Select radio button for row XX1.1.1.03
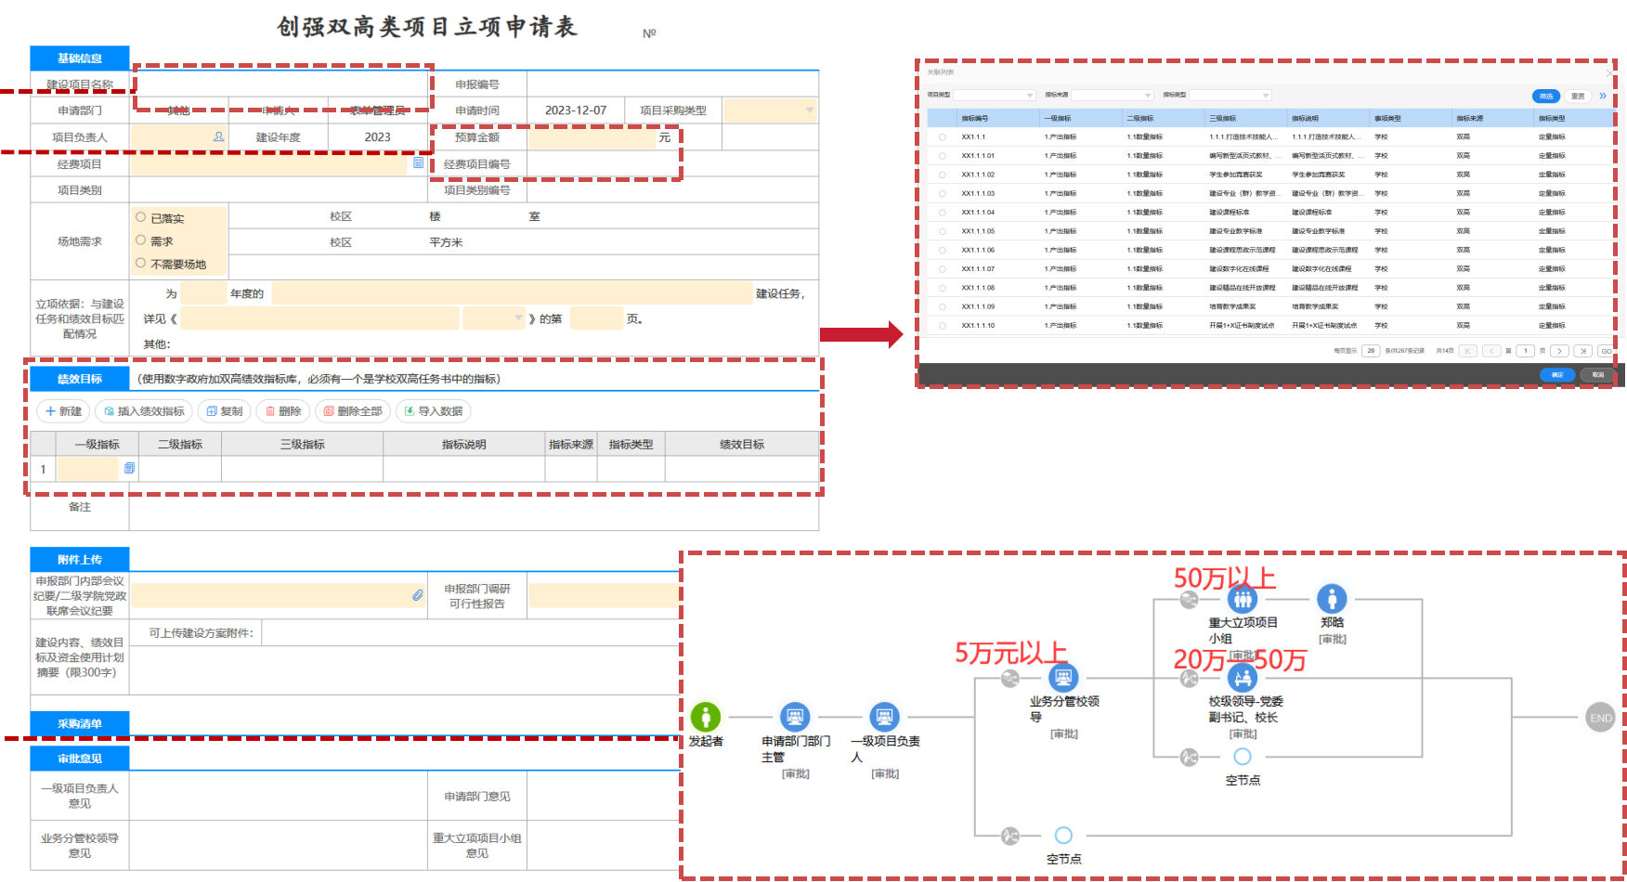The width and height of the screenshot is (1627, 882). [943, 194]
